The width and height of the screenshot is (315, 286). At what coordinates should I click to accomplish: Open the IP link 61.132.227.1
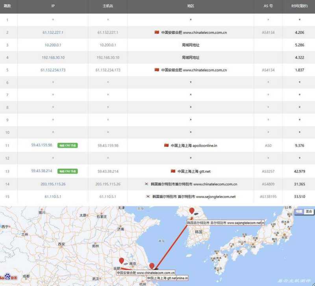[x=53, y=32]
